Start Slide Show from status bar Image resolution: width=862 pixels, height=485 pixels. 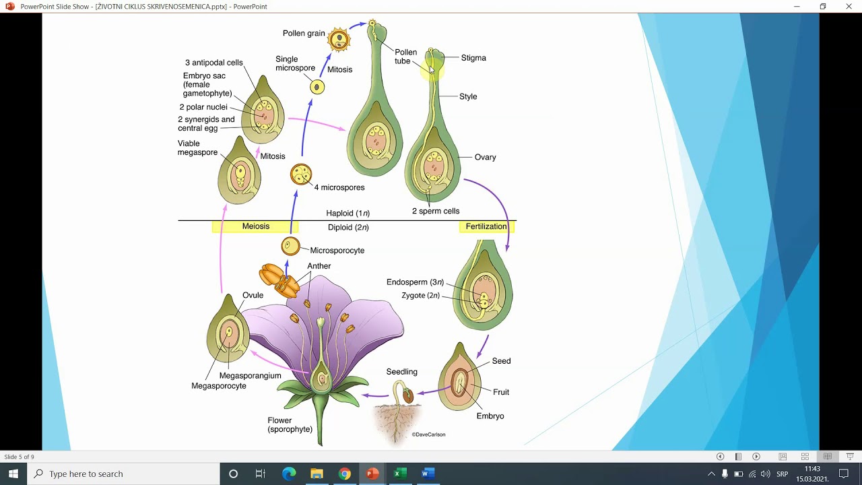point(850,457)
